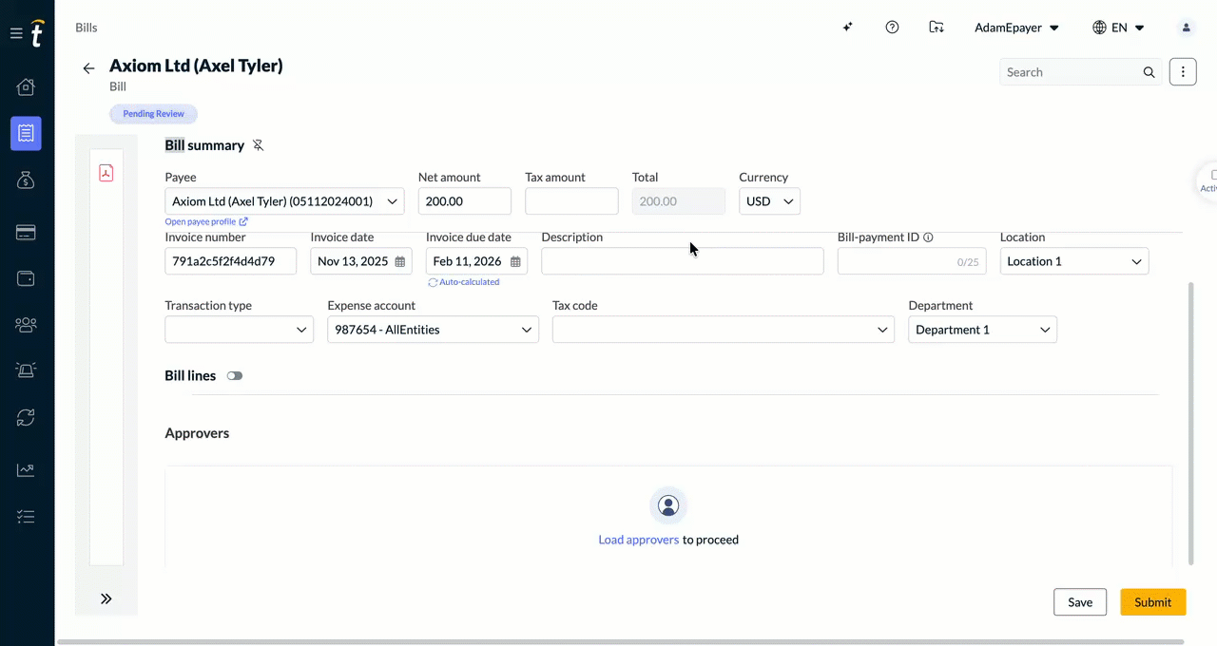Open the Activity side tab
Screen dimensions: 1217x646
coord(1207,180)
